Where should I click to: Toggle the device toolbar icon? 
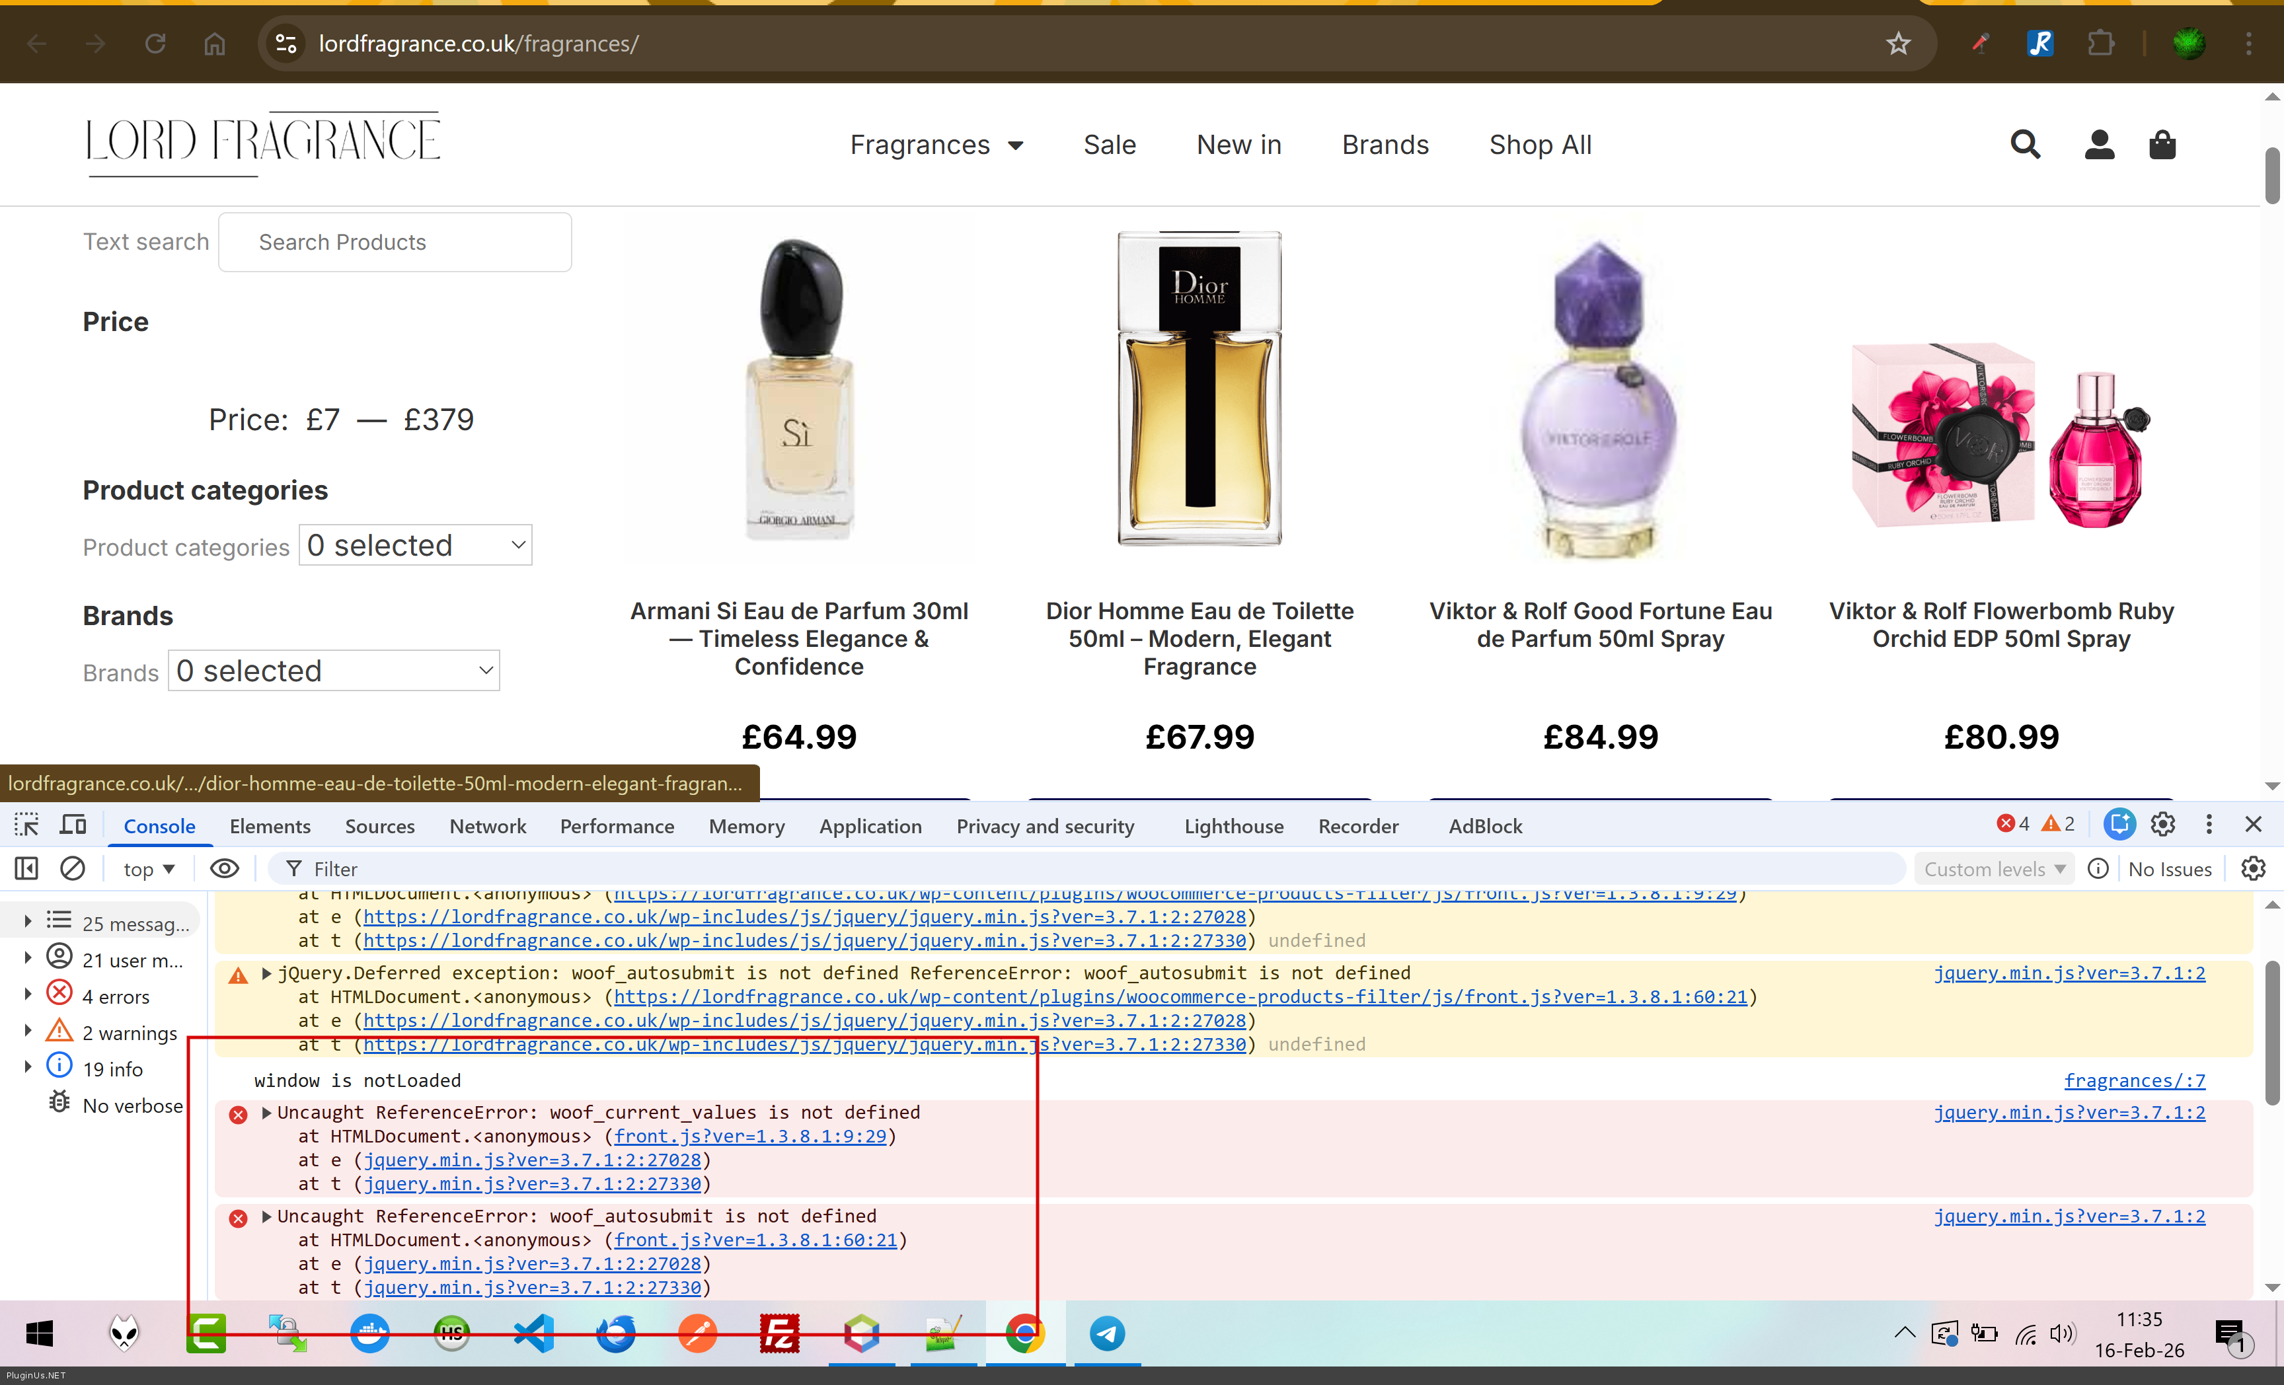[x=72, y=824]
